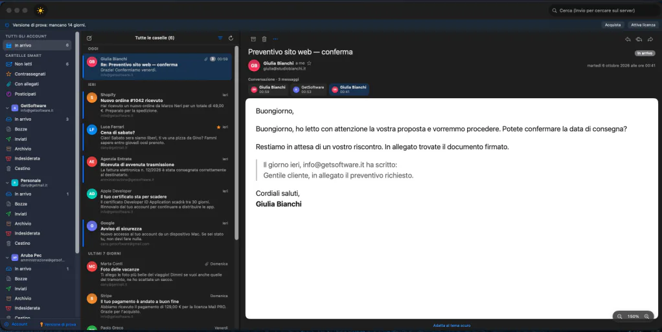Click Attiva licenza button

pos(643,25)
